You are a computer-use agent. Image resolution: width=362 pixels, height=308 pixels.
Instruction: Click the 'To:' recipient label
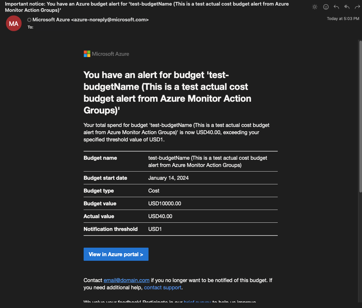click(x=30, y=27)
